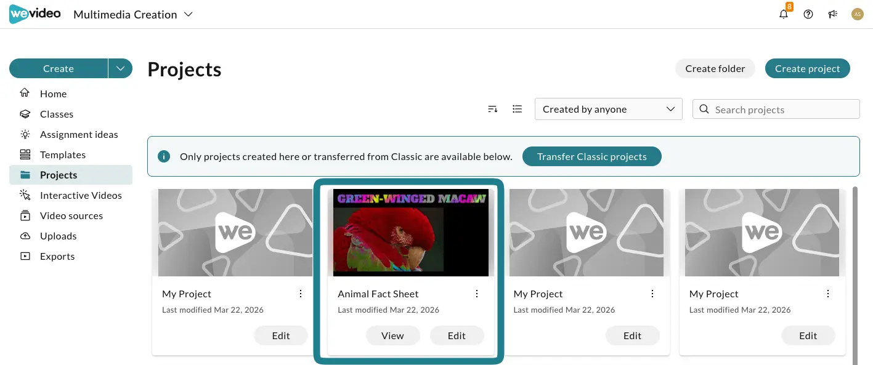This screenshot has height=365, width=873.
Task: Click Edit on first My Project card
Action: (281, 335)
